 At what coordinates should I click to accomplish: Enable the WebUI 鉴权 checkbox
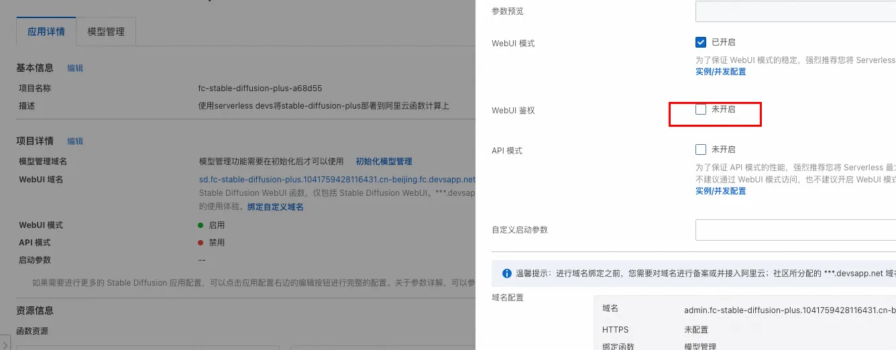pyautogui.click(x=701, y=109)
